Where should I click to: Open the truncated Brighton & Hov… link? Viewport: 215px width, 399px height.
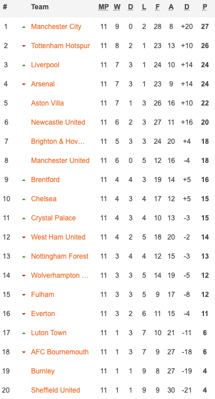coord(58,142)
